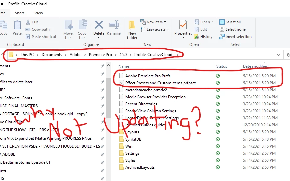Expand chevron after Documents in path
This screenshot has height=181, width=290.
pyautogui.click(x=66, y=55)
